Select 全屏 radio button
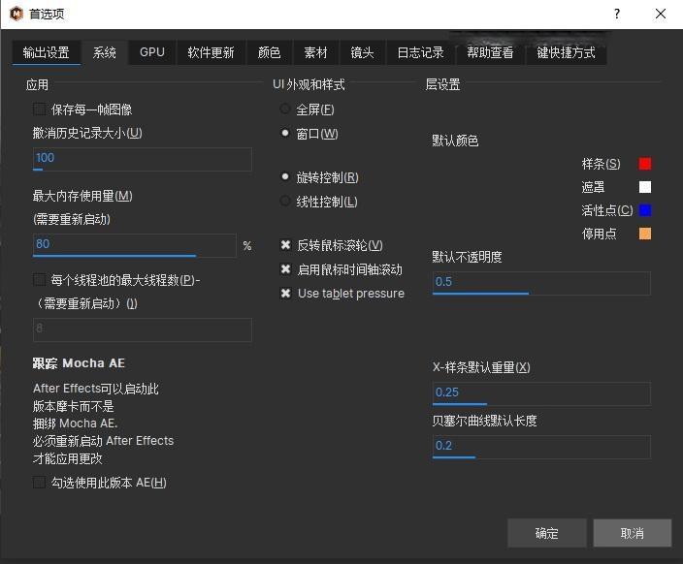 point(285,110)
